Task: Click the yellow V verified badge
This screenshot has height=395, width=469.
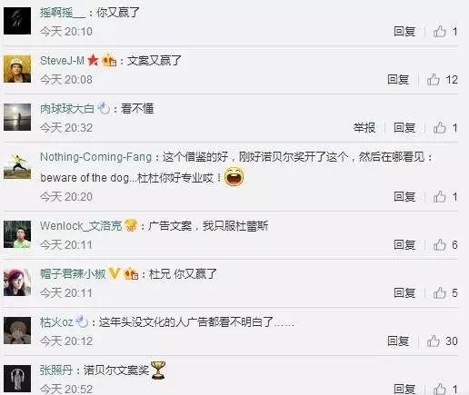Action: click(x=115, y=273)
